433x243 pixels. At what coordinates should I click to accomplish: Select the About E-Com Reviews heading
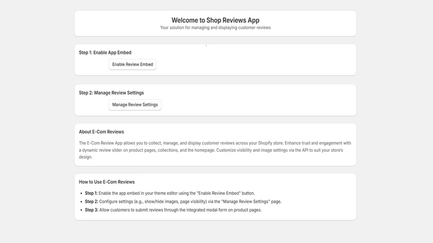click(x=101, y=132)
